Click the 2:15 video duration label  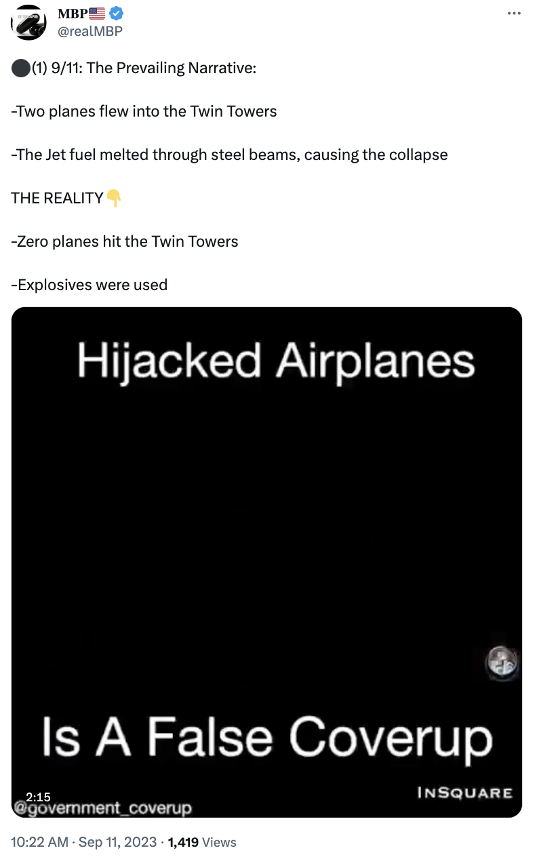coord(39,797)
